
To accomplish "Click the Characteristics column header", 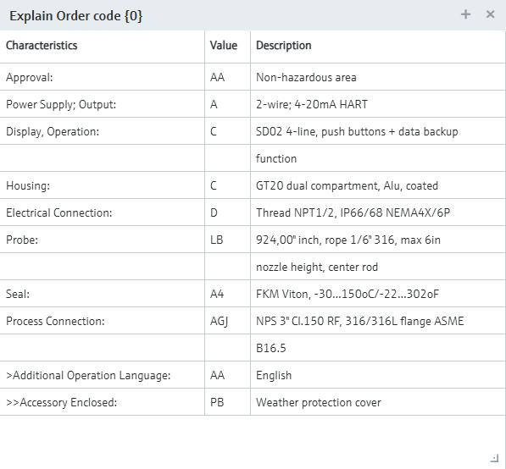I will tap(42, 46).
